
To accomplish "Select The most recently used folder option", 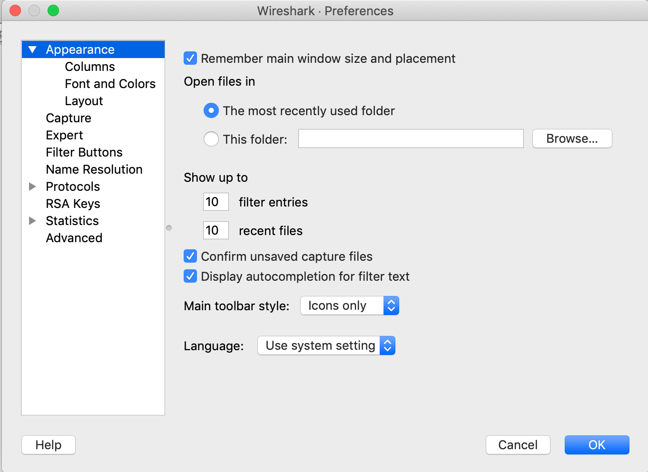I will pyautogui.click(x=211, y=111).
